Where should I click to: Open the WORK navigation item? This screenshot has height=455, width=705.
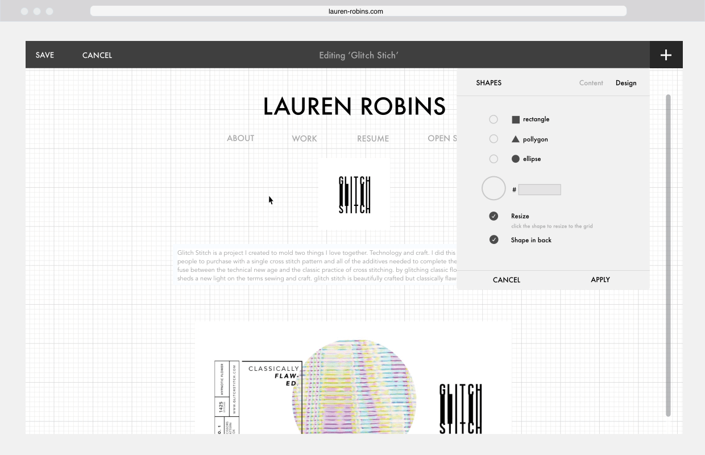tap(304, 138)
